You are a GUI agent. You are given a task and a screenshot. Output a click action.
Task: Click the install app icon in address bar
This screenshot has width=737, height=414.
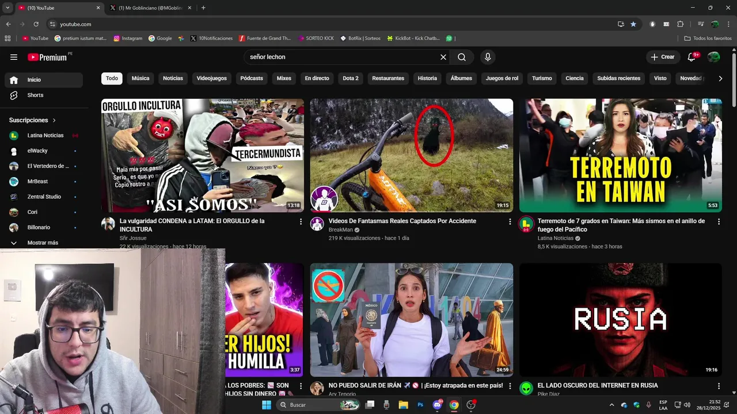click(x=621, y=24)
